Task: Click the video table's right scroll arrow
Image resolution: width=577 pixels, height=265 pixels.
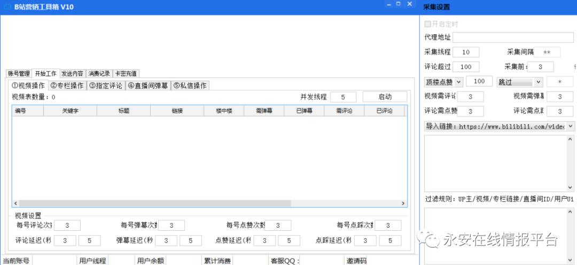Action: 403,204
